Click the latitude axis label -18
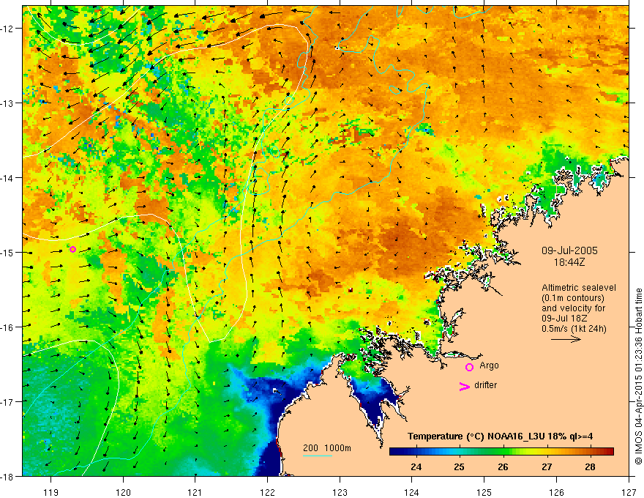 pos(7,476)
